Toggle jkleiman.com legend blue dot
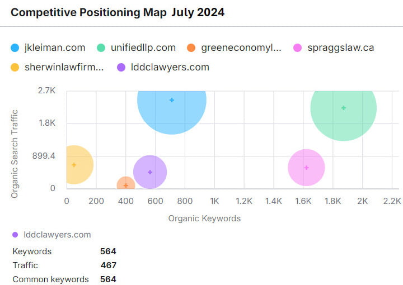This screenshot has width=403, height=285. point(15,48)
